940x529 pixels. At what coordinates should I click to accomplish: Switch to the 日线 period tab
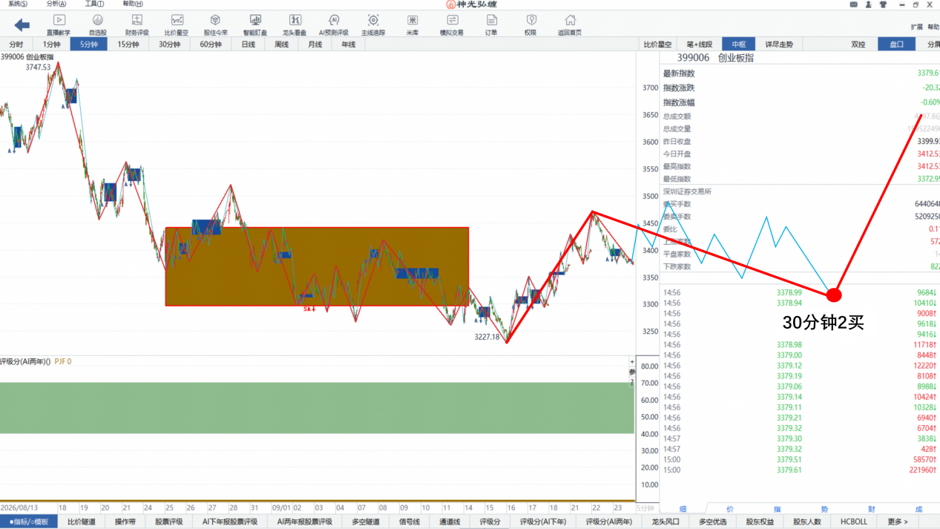click(249, 45)
